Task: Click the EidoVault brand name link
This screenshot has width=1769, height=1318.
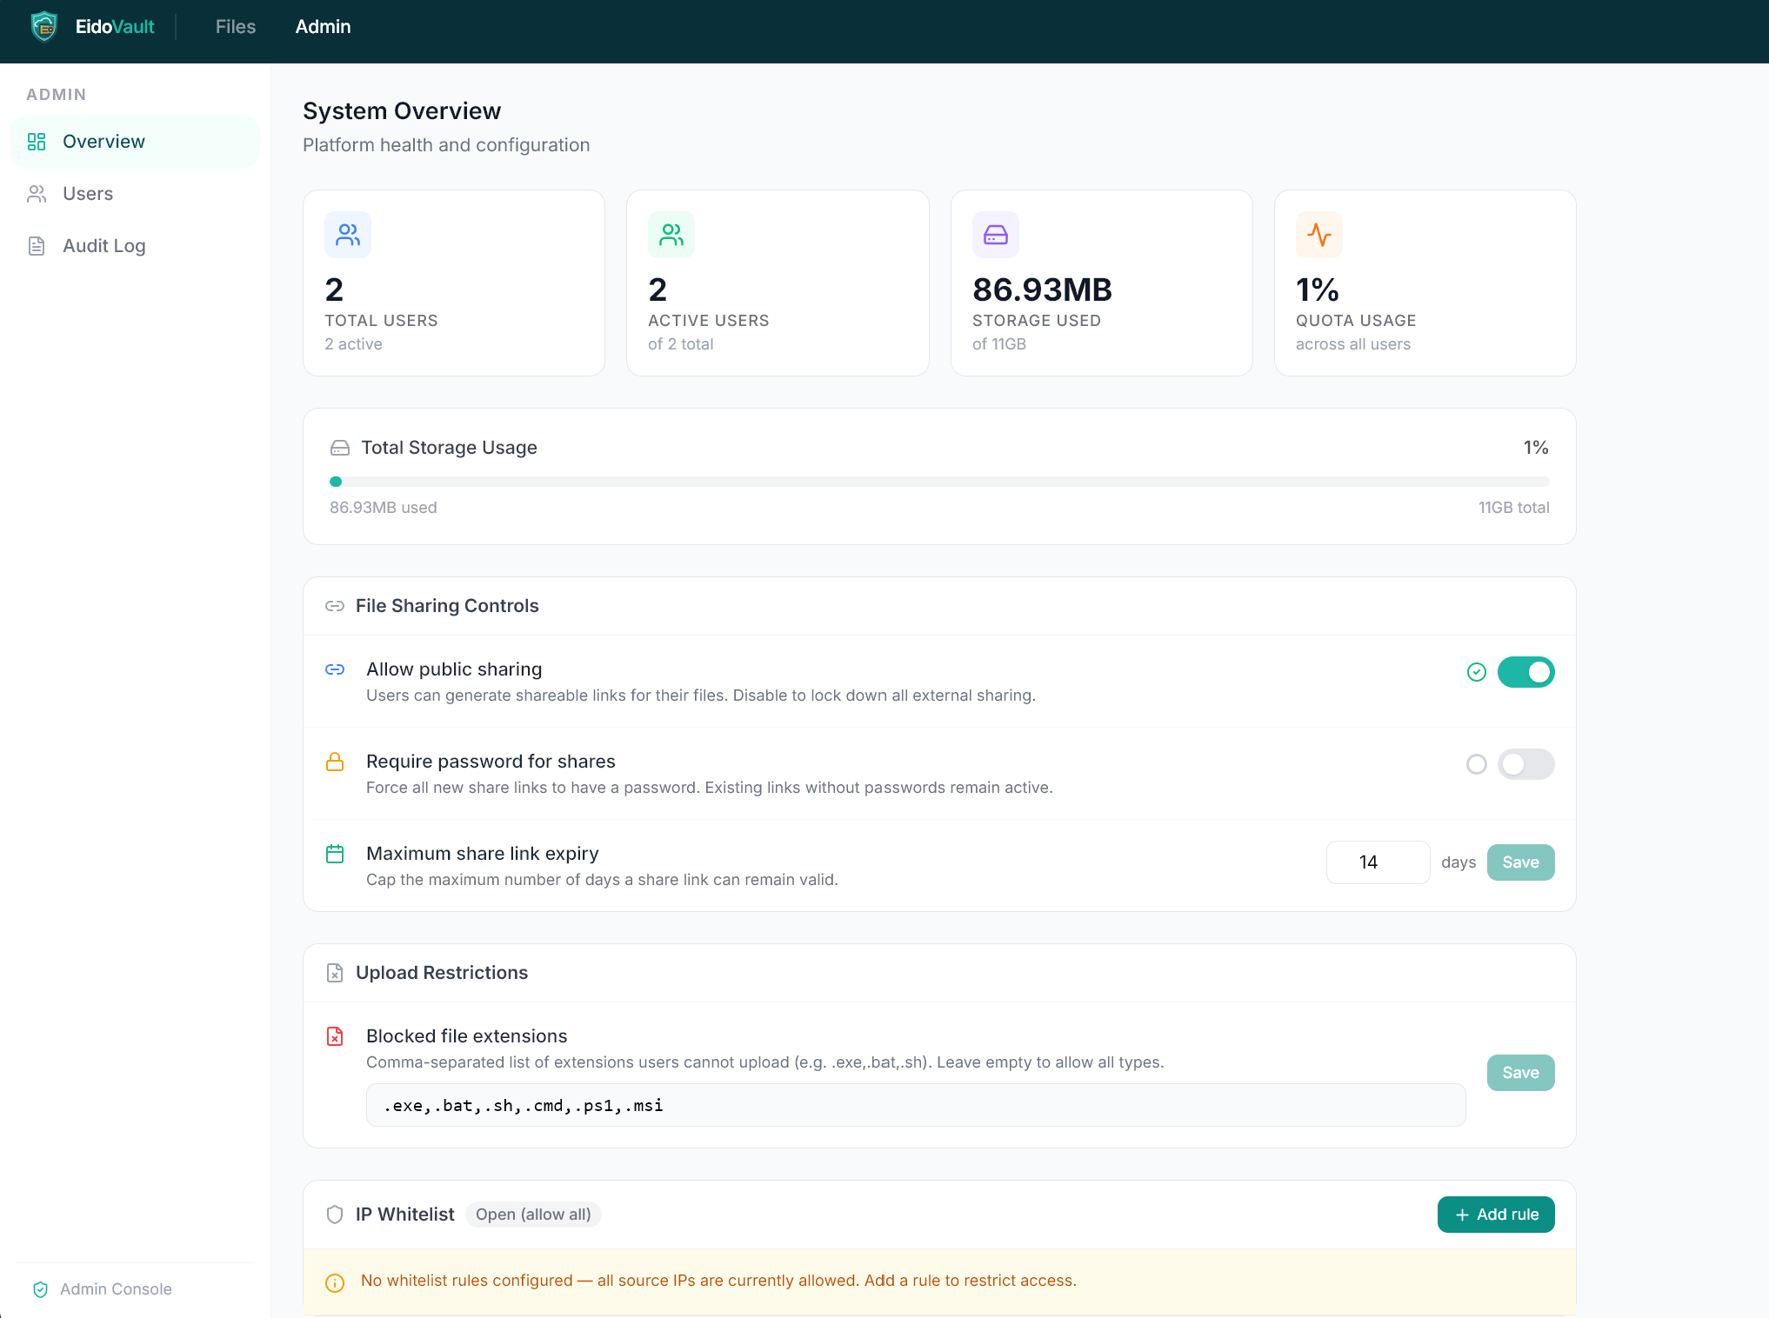Action: click(115, 27)
